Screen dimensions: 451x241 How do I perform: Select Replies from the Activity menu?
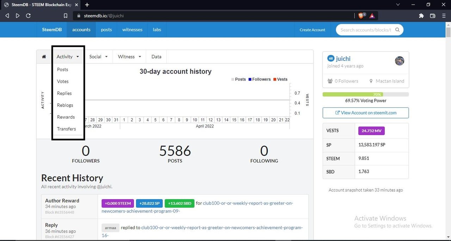(64, 93)
